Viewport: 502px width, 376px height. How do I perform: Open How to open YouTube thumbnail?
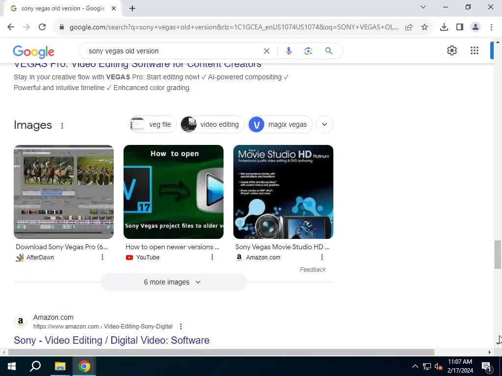(174, 192)
